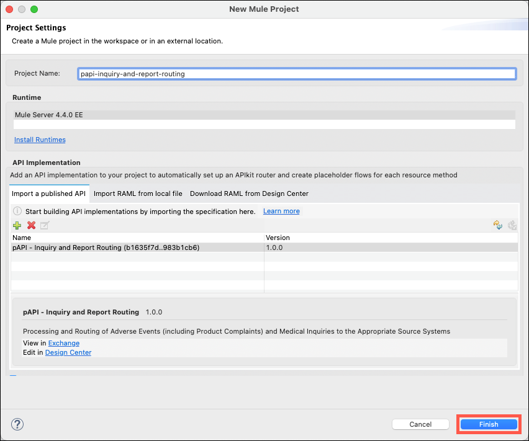
Task: Click the refresh API dependencies icon
Action: [497, 225]
